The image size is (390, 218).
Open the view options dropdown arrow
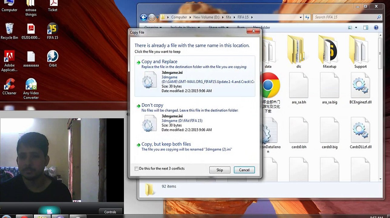(x=356, y=28)
